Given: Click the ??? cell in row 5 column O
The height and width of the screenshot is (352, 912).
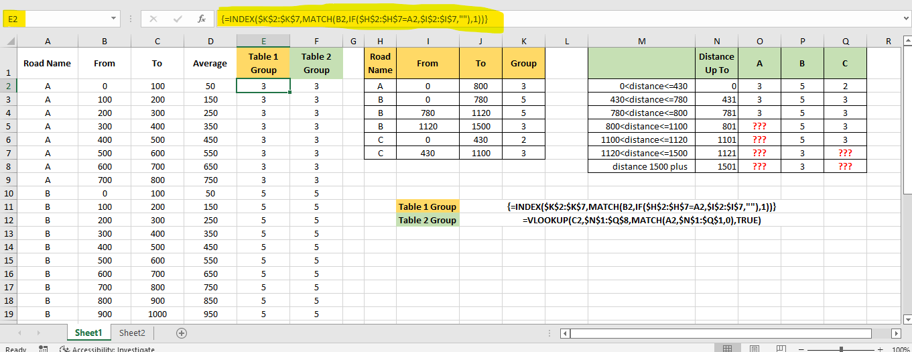Looking at the screenshot, I should click(759, 126).
